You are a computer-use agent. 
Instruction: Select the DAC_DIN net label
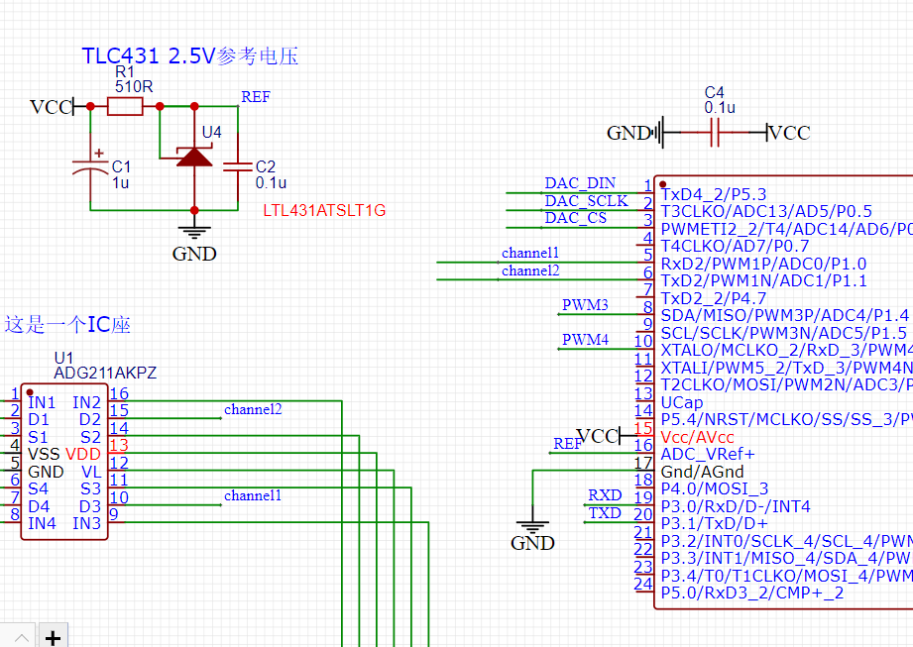580,182
